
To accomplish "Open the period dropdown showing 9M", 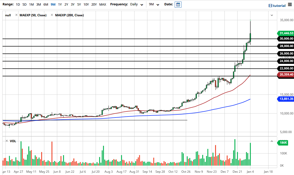I will [x=154, y=4].
